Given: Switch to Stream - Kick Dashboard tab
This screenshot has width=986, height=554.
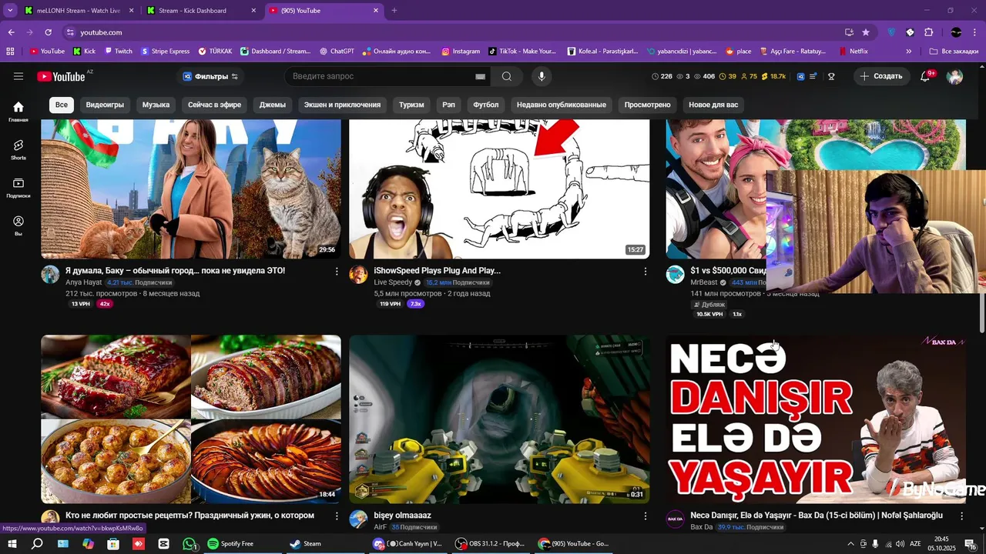Looking at the screenshot, I should tap(201, 11).
